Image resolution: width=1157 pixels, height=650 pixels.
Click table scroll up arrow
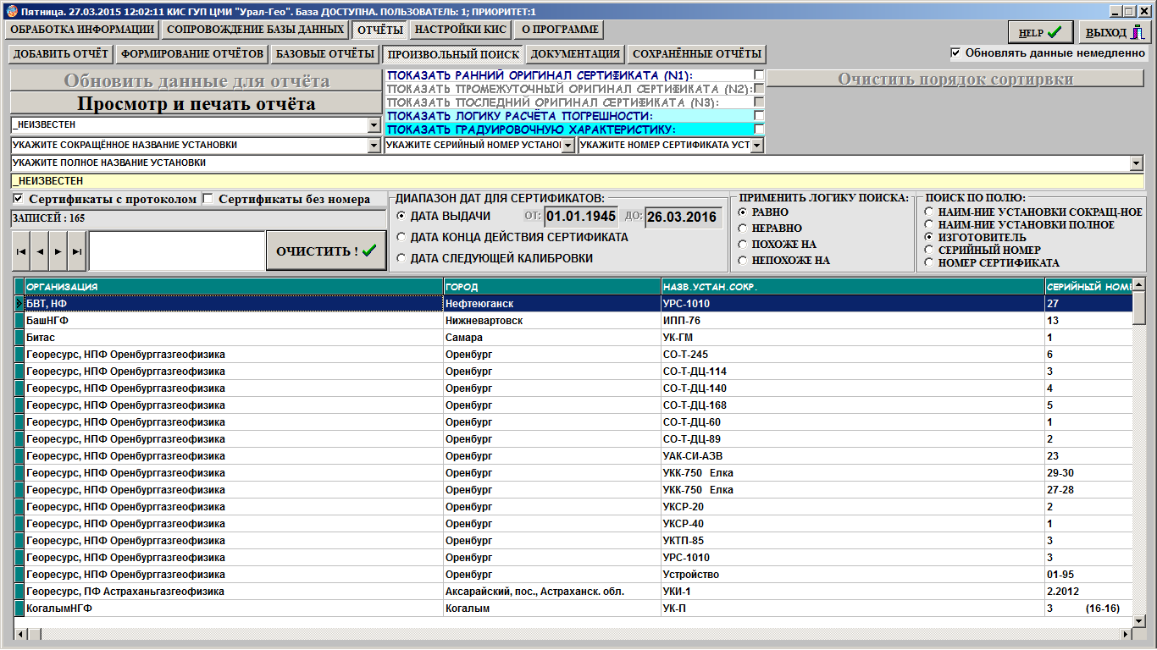click(1139, 286)
